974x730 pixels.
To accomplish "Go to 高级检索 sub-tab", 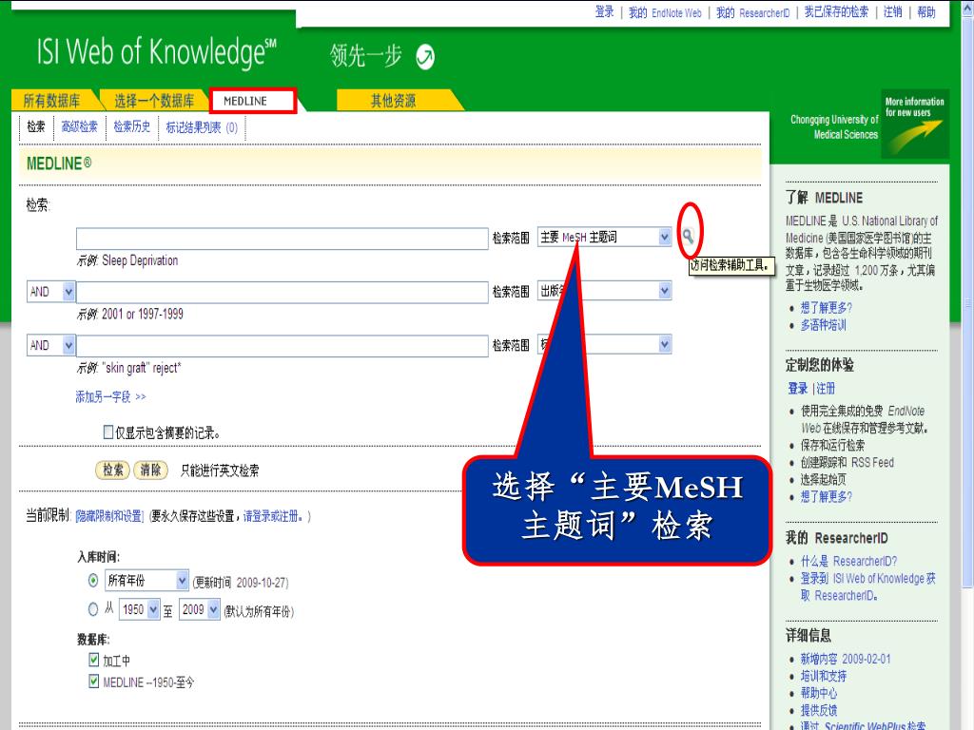I will (80, 126).
